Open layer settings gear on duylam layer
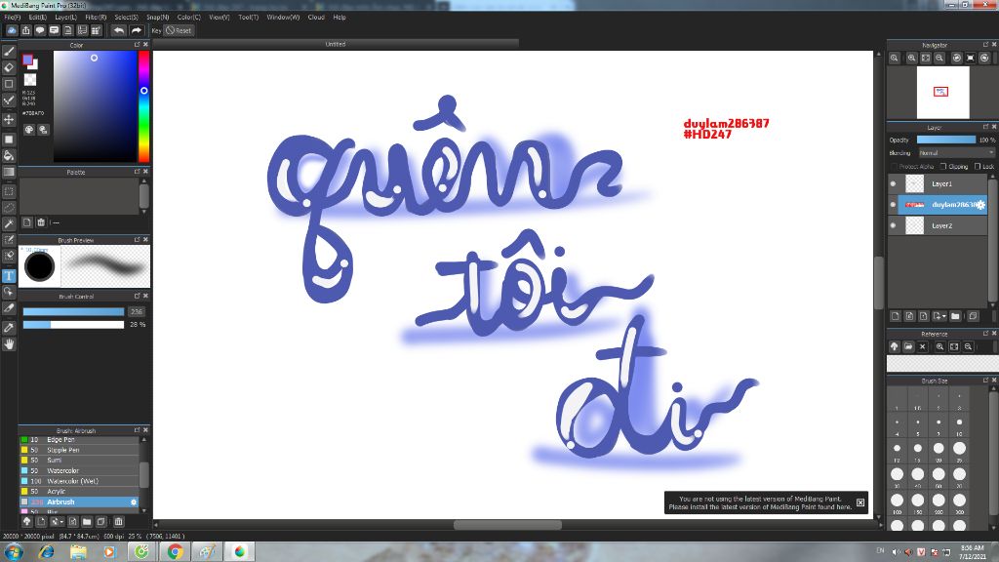The width and height of the screenshot is (999, 562). (x=980, y=205)
